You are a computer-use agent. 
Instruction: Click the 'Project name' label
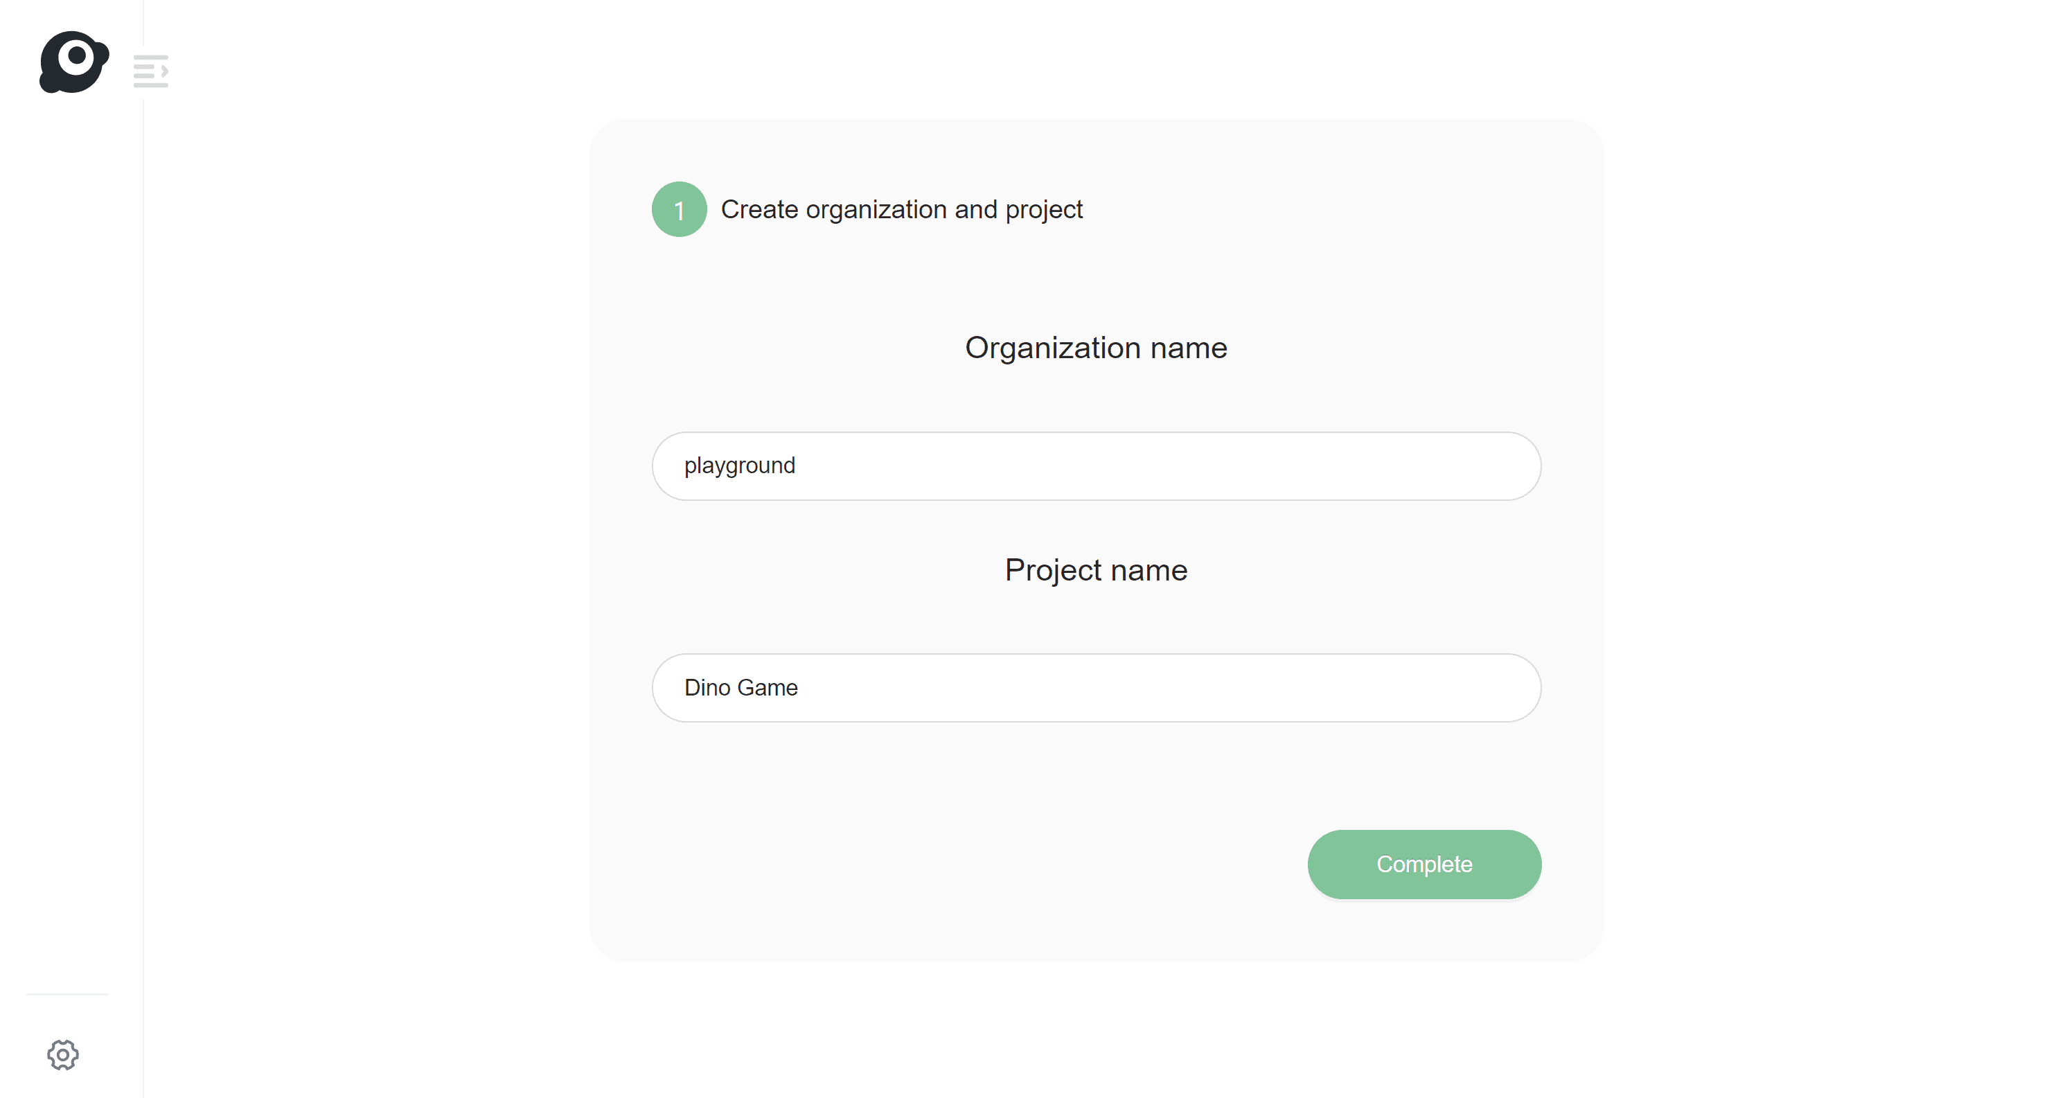[1095, 569]
